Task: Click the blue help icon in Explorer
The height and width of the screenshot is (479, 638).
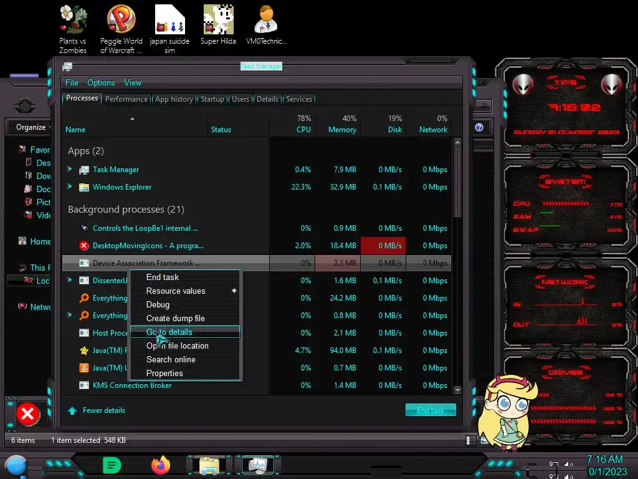Action: 479,127
